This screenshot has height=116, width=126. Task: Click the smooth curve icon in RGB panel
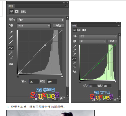pyautogui.click(x=11, y=58)
